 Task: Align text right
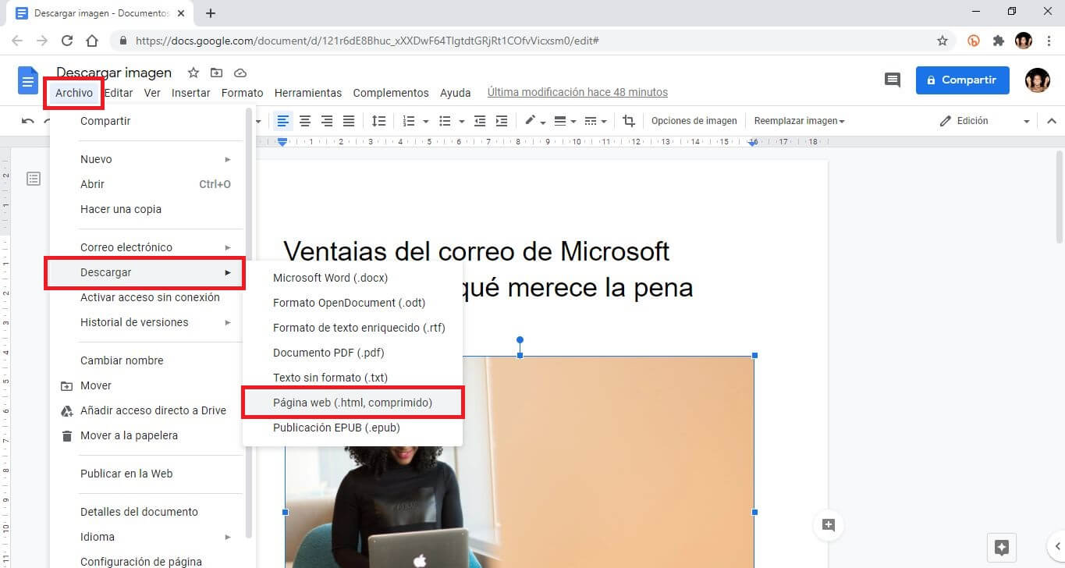(327, 121)
